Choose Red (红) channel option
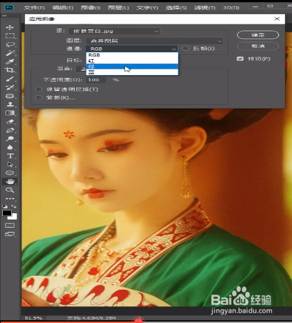This screenshot has height=323, width=292. click(x=132, y=61)
